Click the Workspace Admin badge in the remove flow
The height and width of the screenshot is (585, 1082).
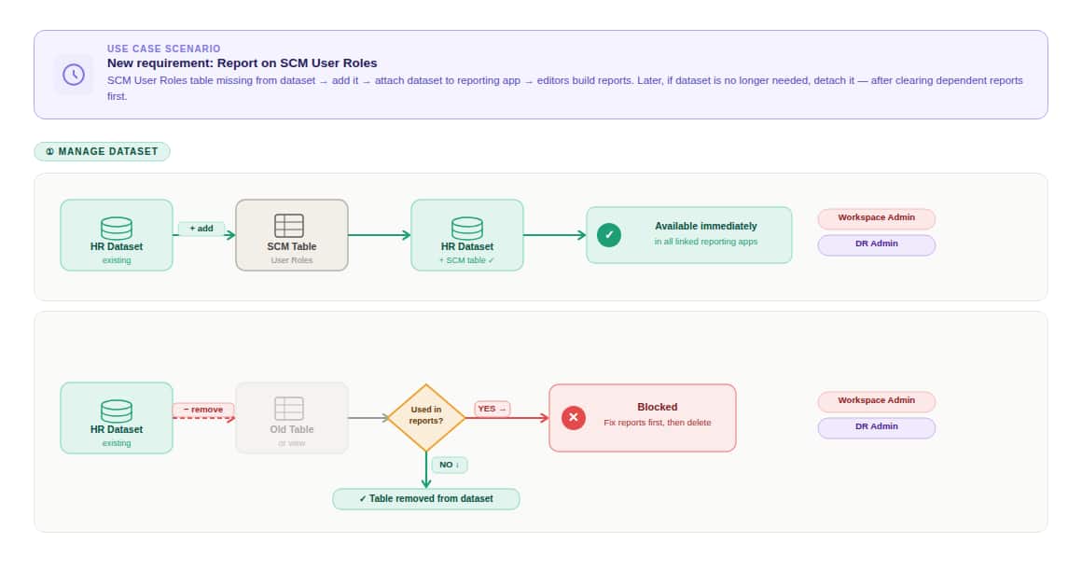click(x=877, y=401)
